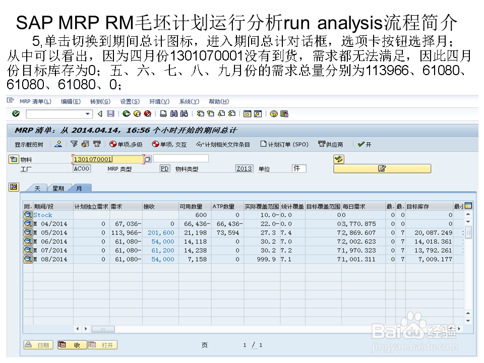Click the Last Page icon
The image size is (484, 363).
tap(232, 114)
